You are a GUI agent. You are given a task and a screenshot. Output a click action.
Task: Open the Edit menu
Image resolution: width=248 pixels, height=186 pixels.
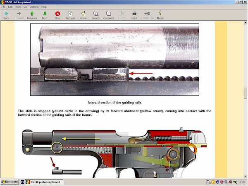click(10, 7)
